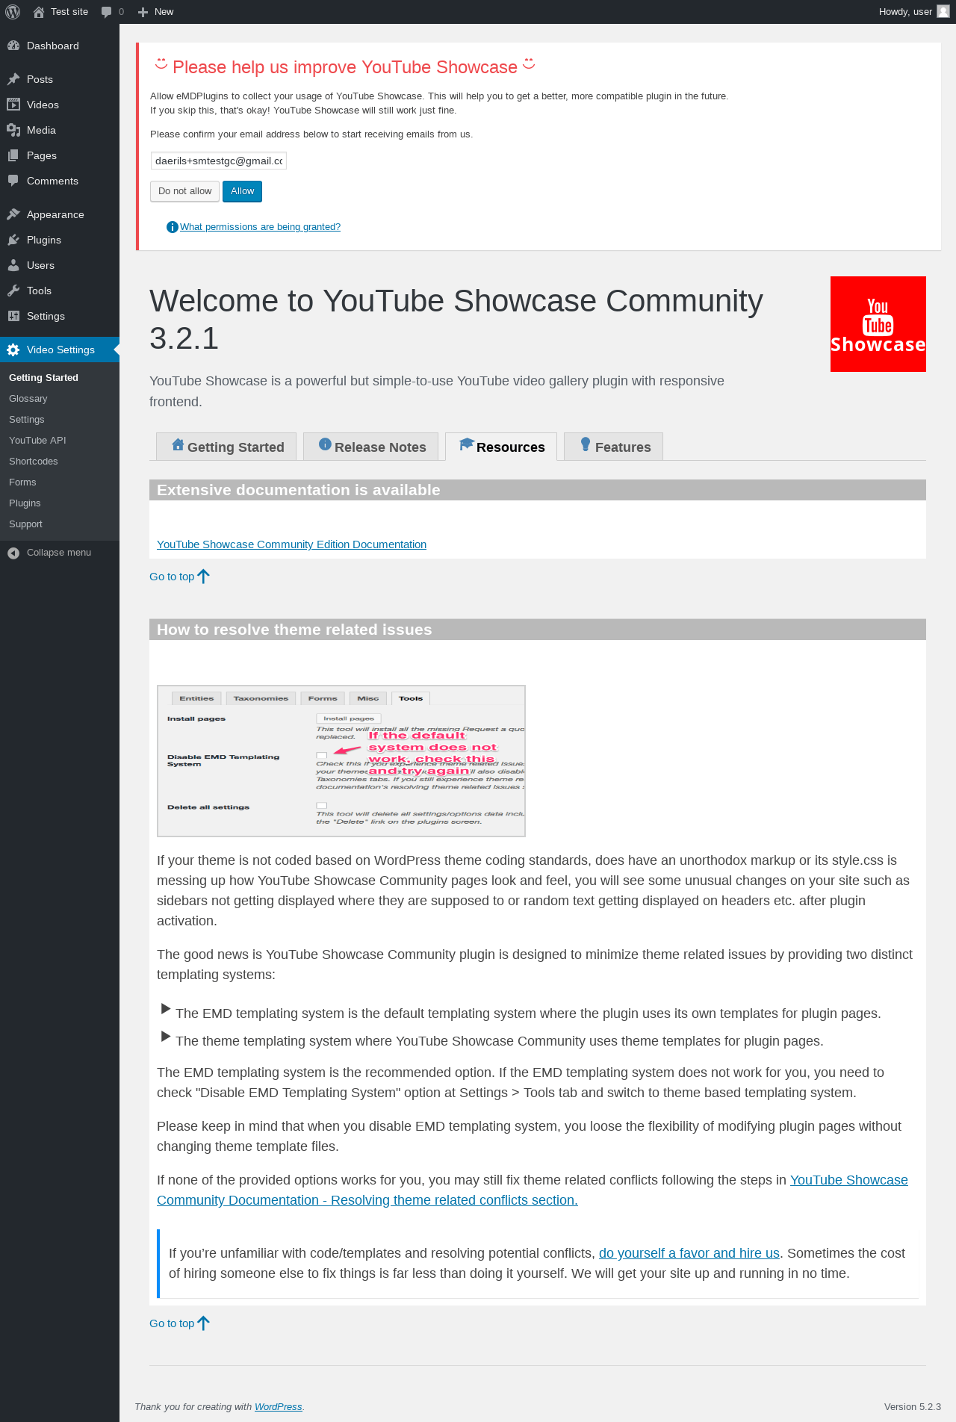Image resolution: width=956 pixels, height=1422 pixels.
Task: Click the Version 5.2.3 footer text
Action: (913, 1406)
